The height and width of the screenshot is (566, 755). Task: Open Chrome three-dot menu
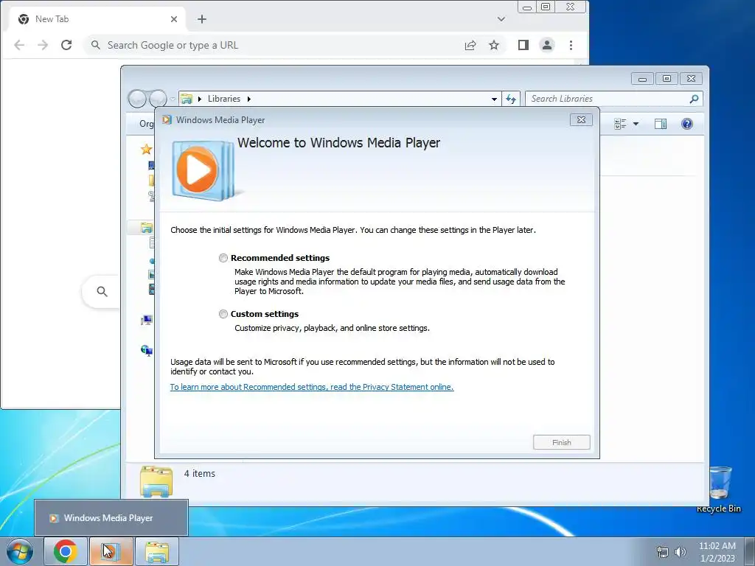[x=571, y=45]
